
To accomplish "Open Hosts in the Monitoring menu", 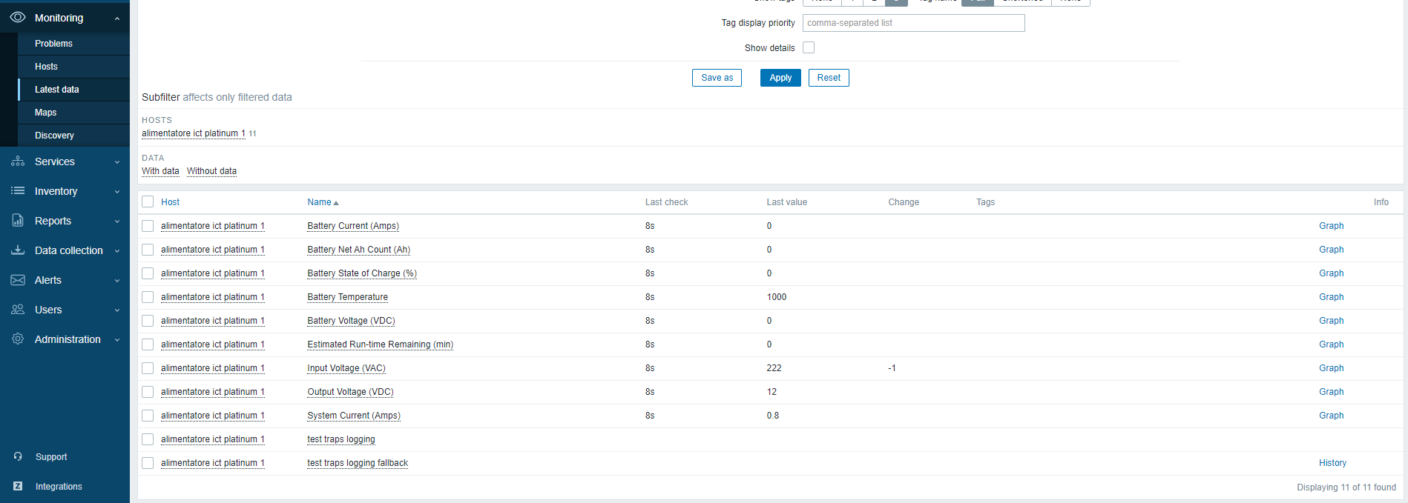I will click(73, 67).
